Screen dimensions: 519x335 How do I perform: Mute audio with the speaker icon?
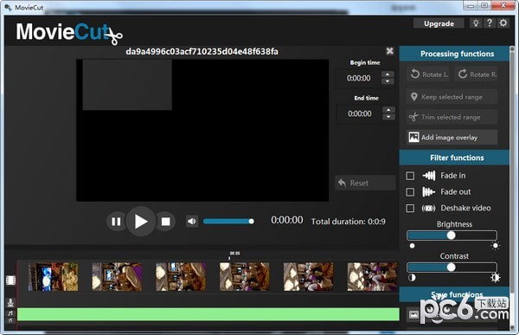[192, 222]
